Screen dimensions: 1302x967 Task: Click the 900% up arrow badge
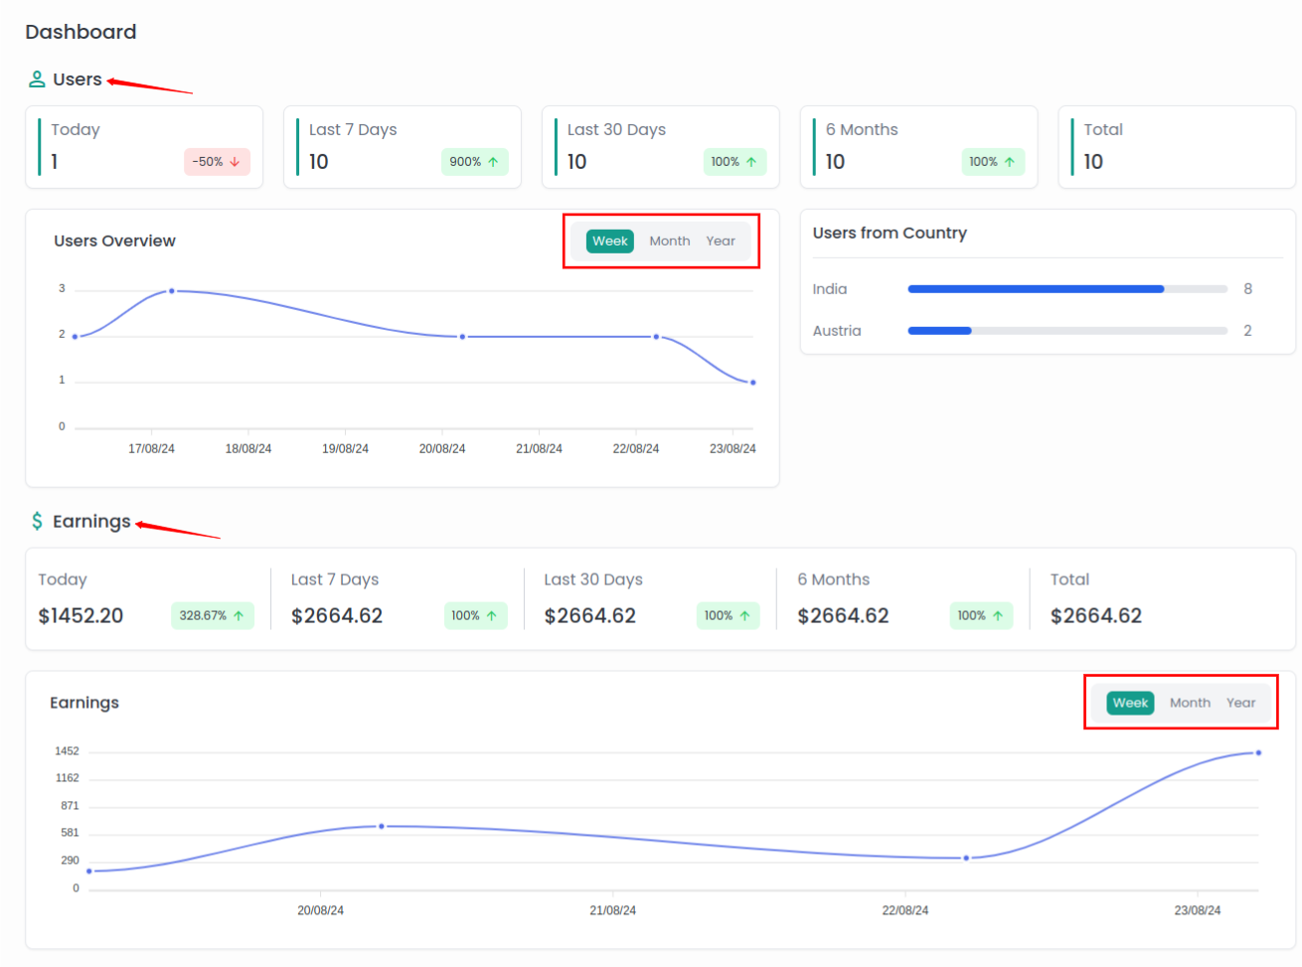pos(474,162)
